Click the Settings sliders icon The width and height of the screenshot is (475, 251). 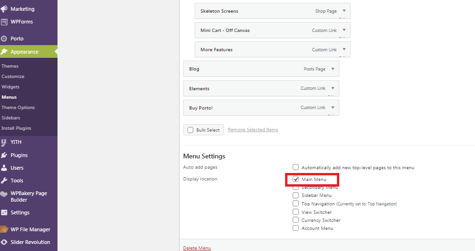(x=4, y=212)
